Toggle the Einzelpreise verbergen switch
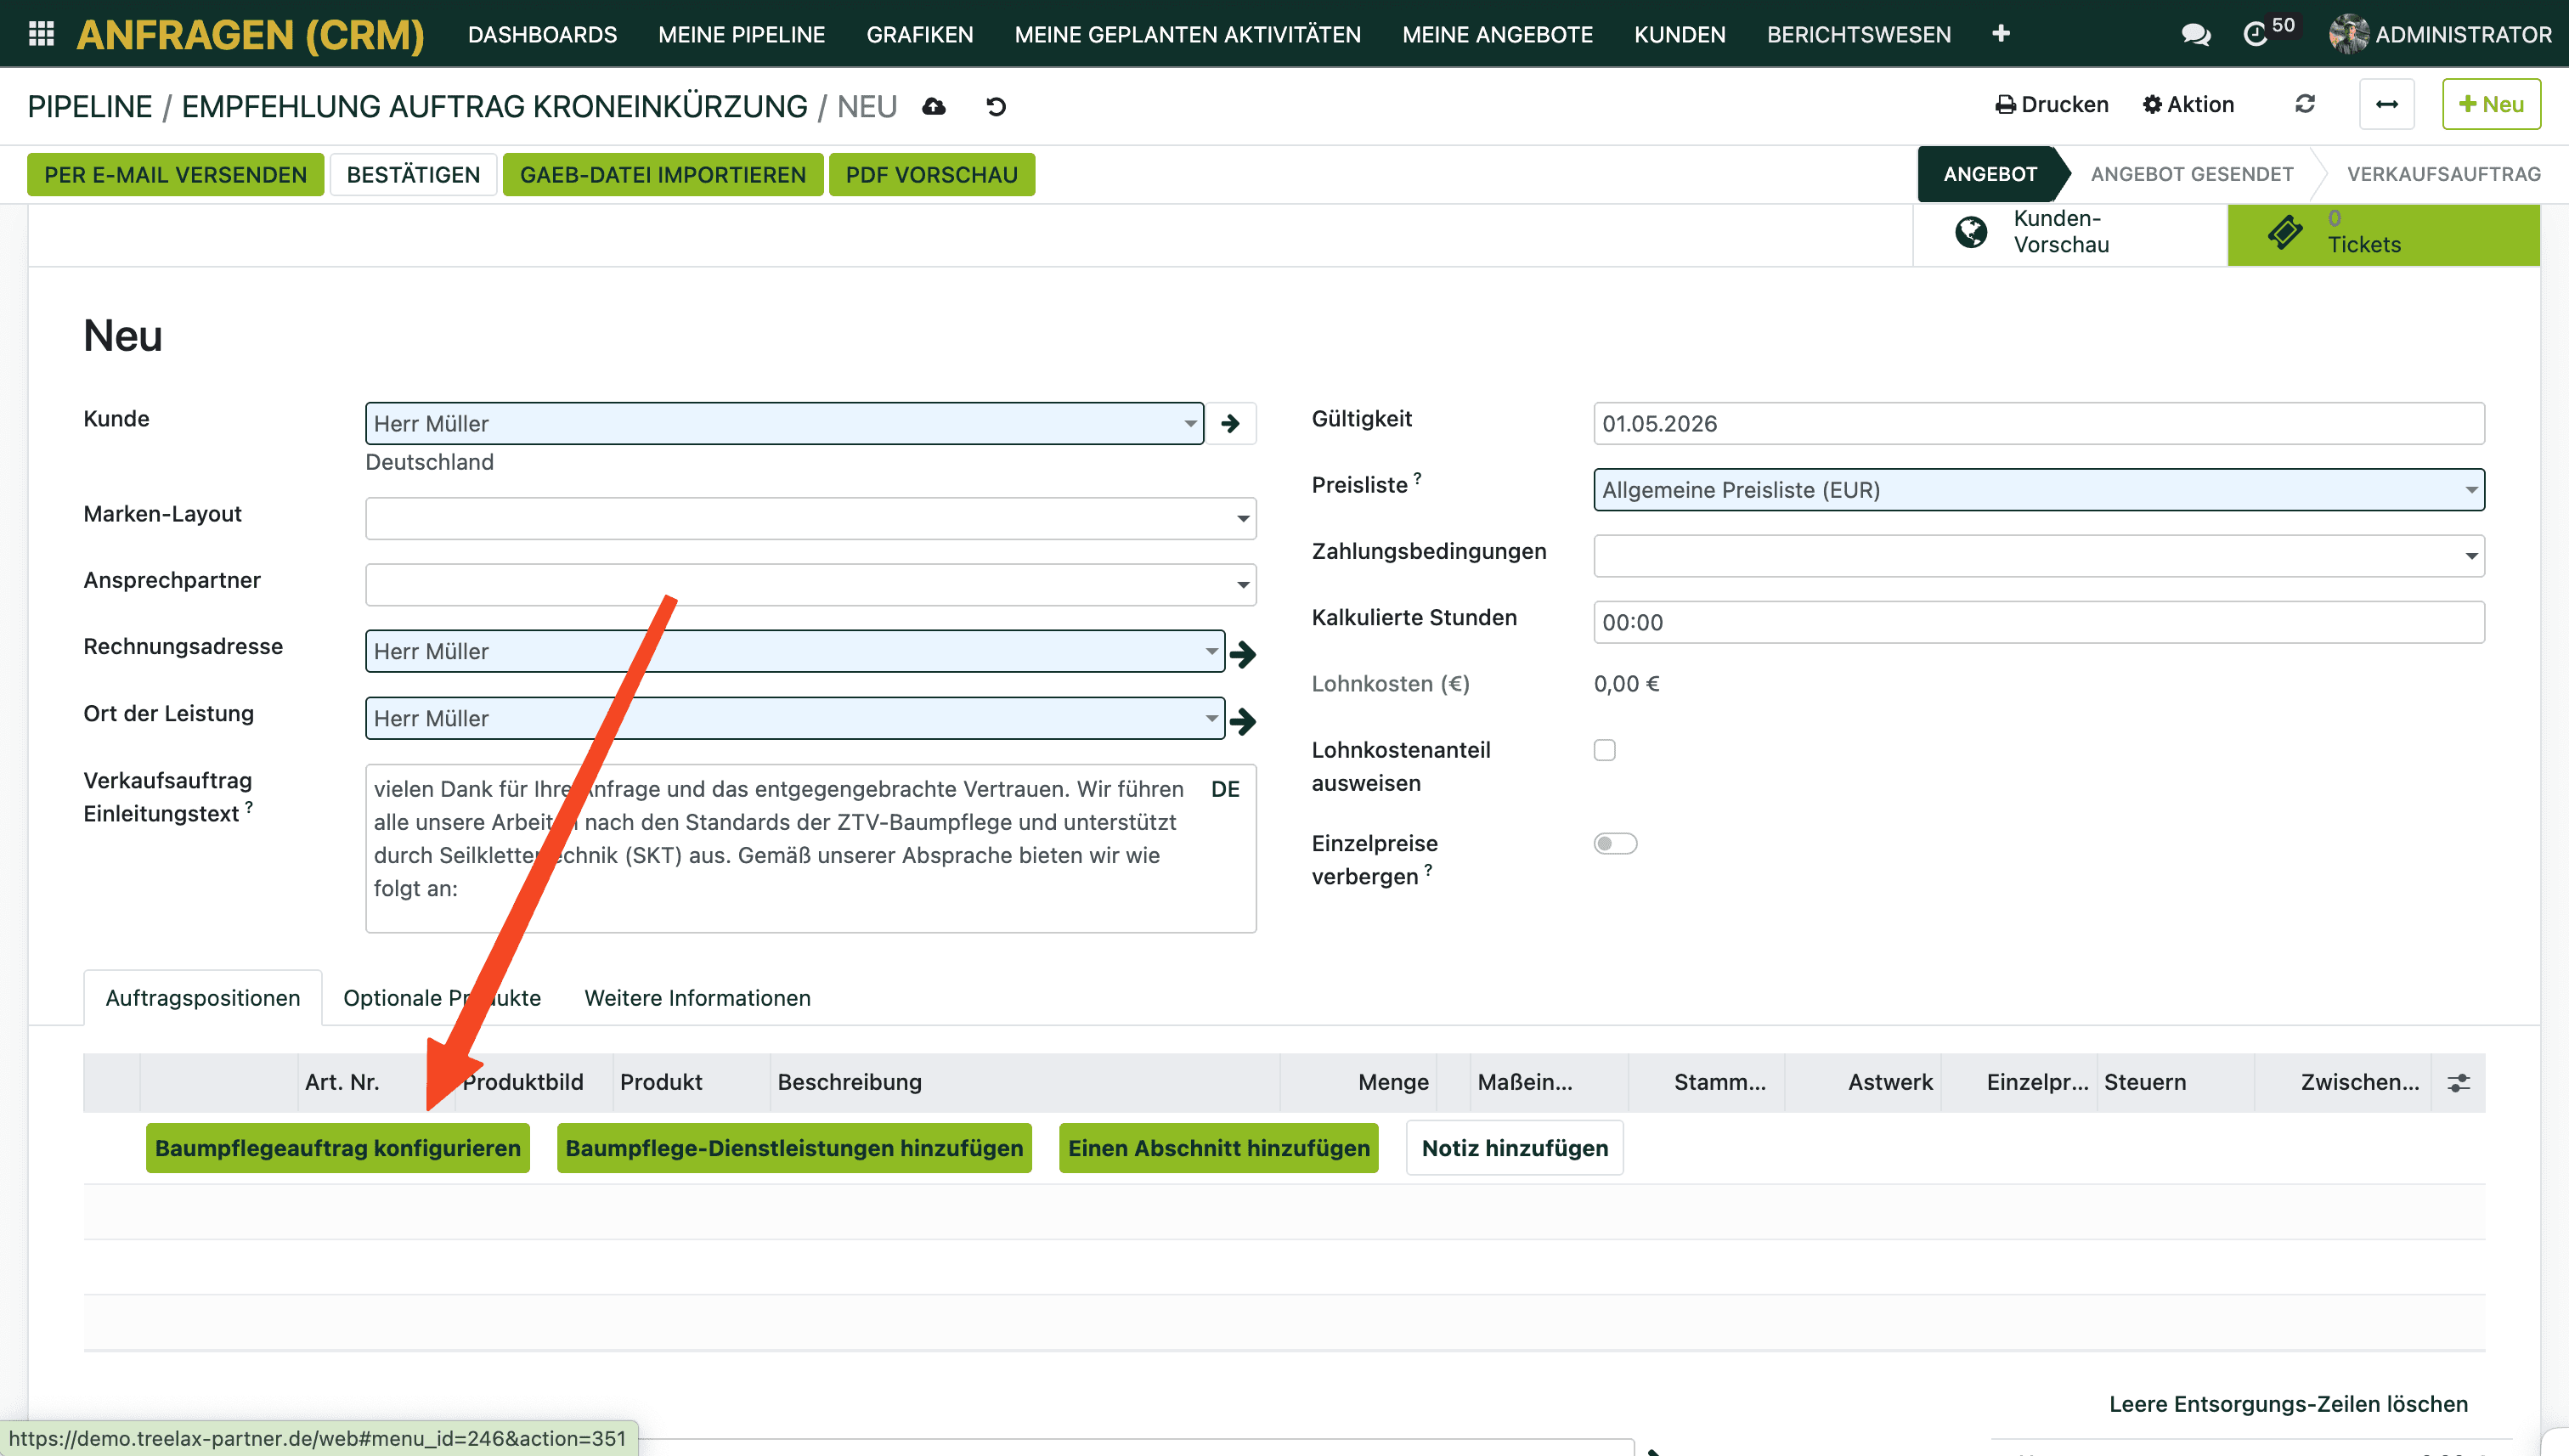Image resolution: width=2569 pixels, height=1456 pixels. (1615, 843)
